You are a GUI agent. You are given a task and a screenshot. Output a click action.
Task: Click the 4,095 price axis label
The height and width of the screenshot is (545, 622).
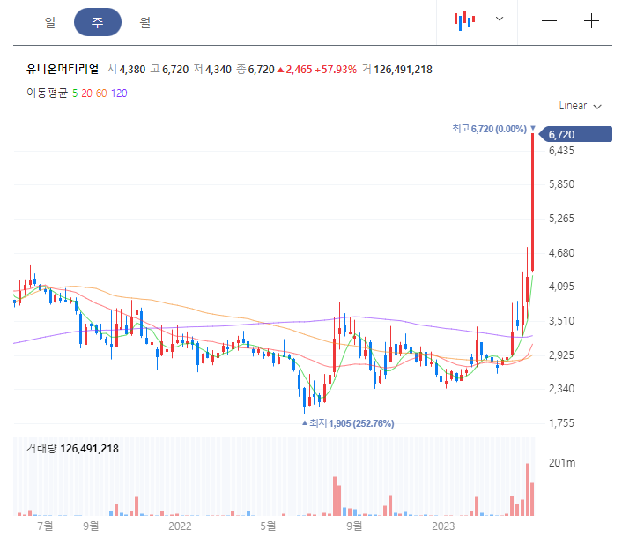point(561,287)
